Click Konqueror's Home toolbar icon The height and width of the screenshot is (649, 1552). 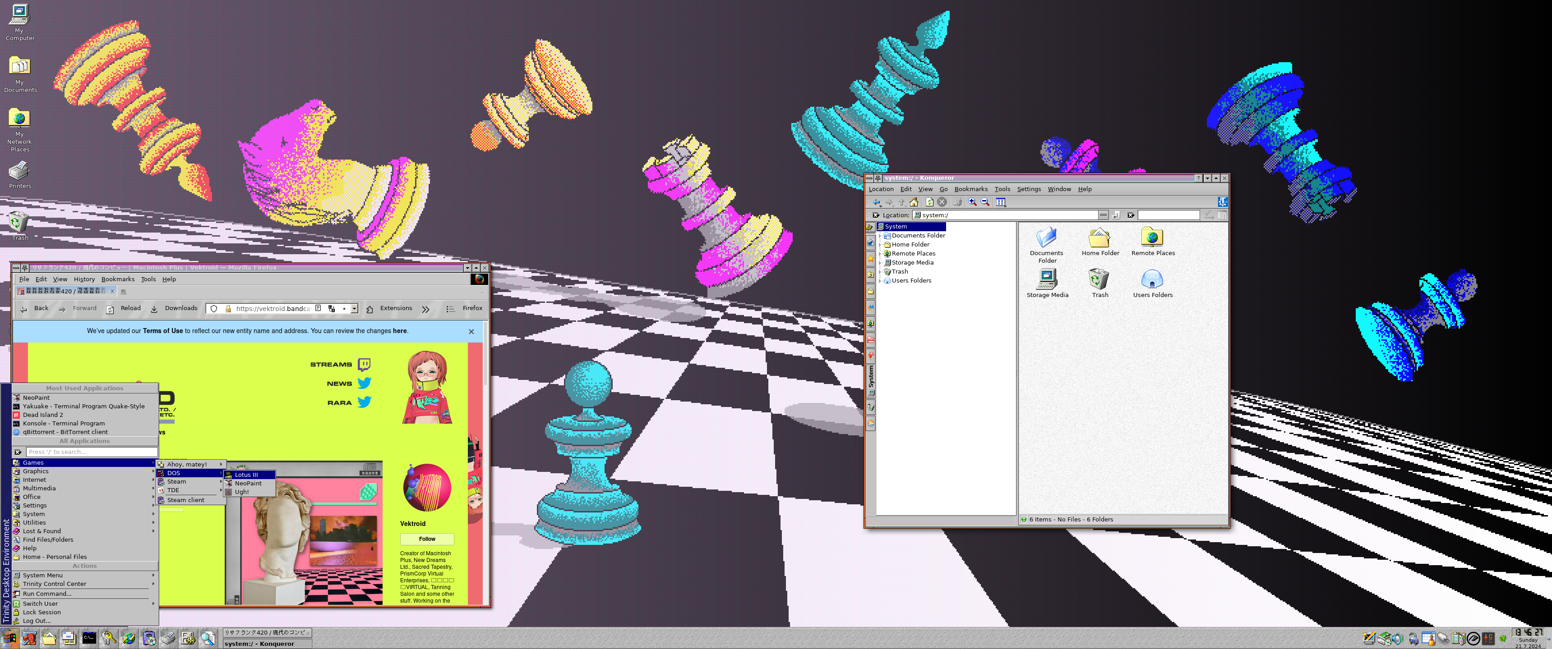click(x=913, y=202)
